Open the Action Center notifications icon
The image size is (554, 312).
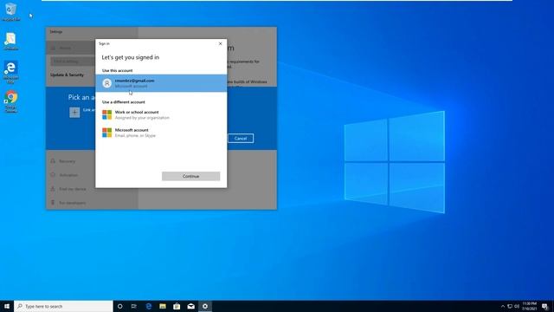(545, 306)
